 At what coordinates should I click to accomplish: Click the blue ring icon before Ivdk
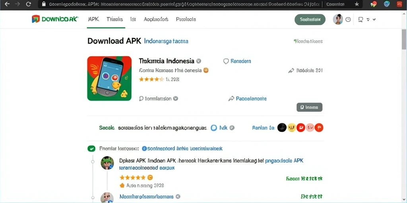(213, 128)
